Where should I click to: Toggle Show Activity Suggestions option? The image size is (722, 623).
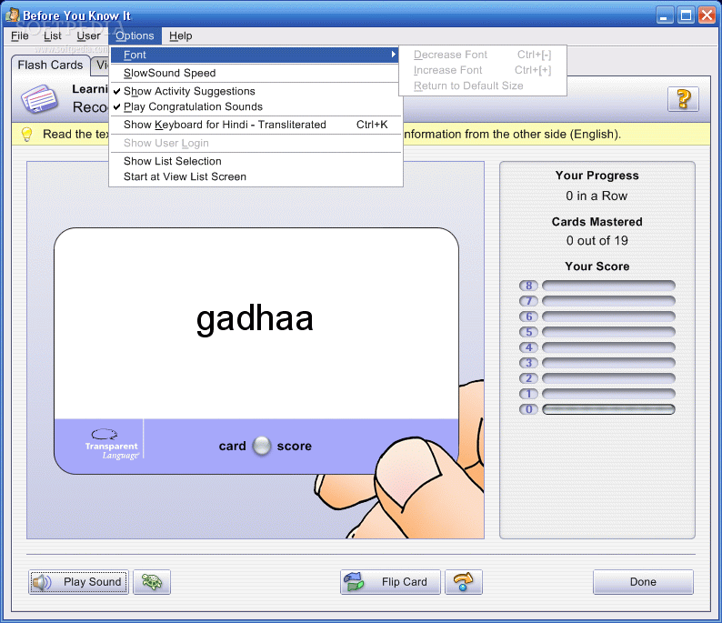pyautogui.click(x=256, y=91)
